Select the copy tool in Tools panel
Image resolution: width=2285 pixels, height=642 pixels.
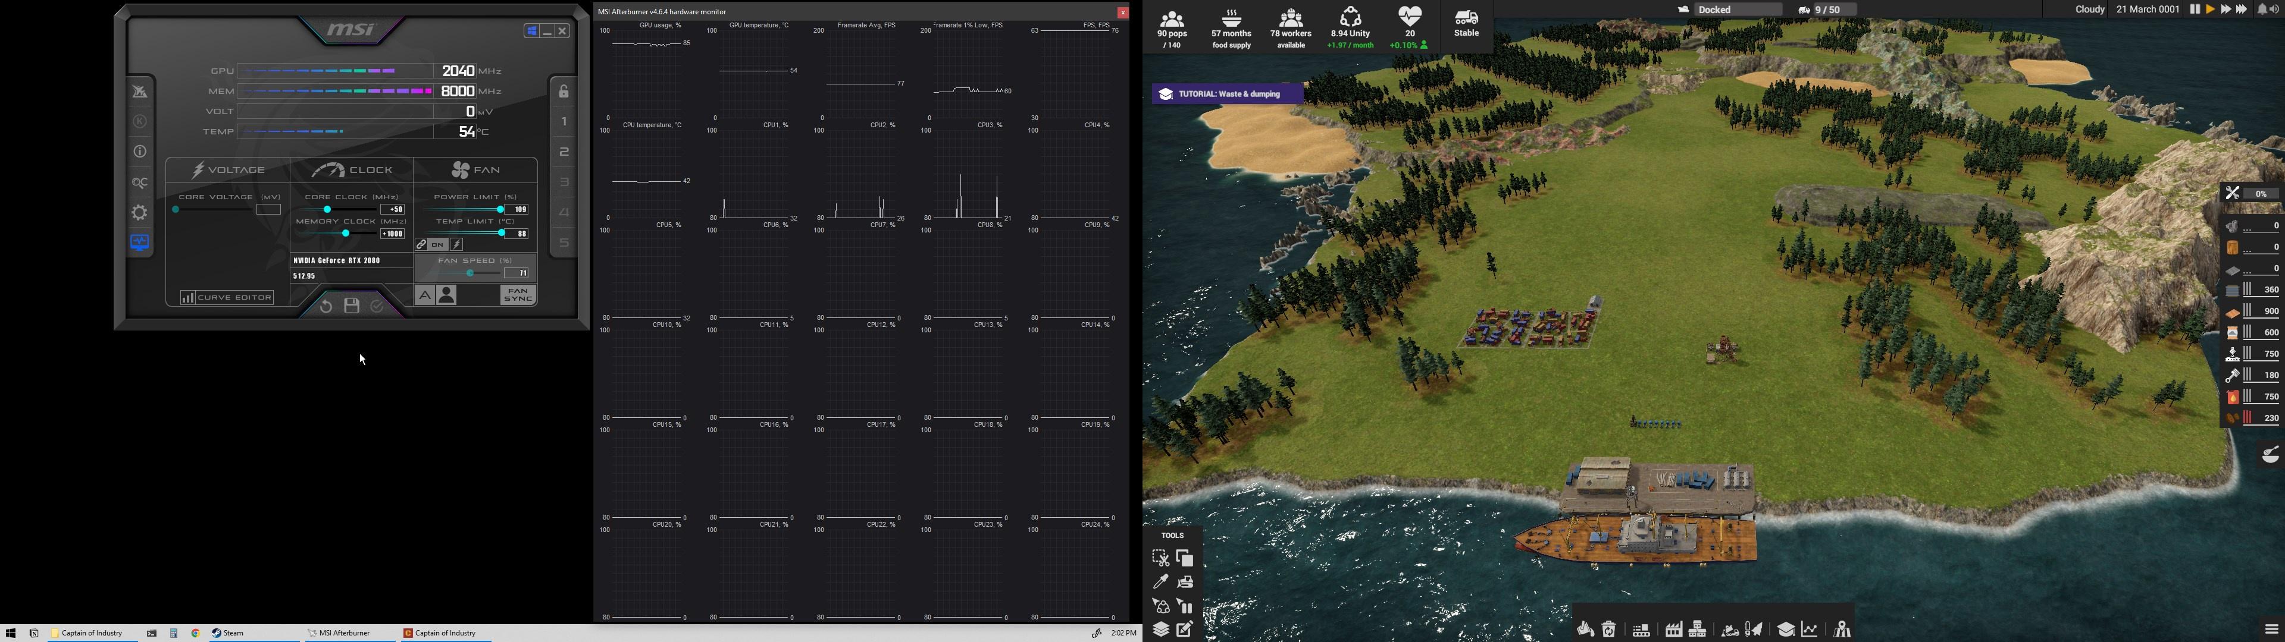coord(1185,558)
